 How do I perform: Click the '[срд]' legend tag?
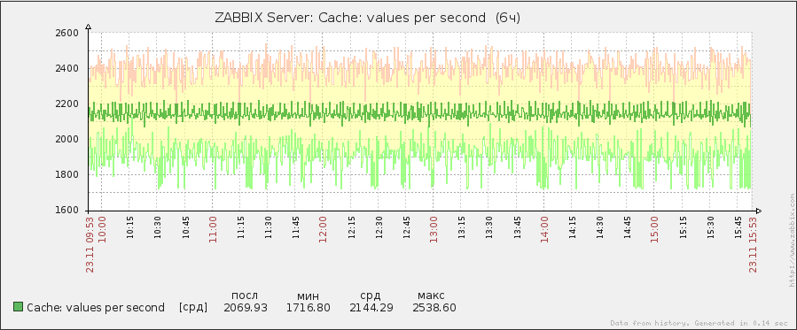click(x=193, y=308)
